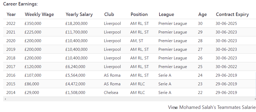256x112 pixels.
Task: Click the Chelsea club cell
Action: [x=111, y=93]
